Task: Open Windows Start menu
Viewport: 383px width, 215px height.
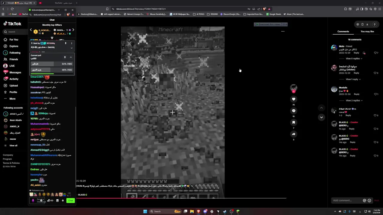Action: pyautogui.click(x=145, y=211)
